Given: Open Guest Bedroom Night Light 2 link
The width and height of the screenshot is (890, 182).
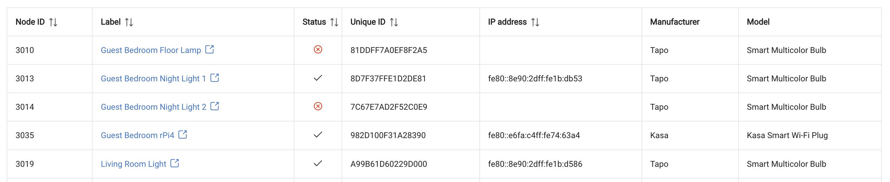Looking at the screenshot, I should [x=153, y=107].
